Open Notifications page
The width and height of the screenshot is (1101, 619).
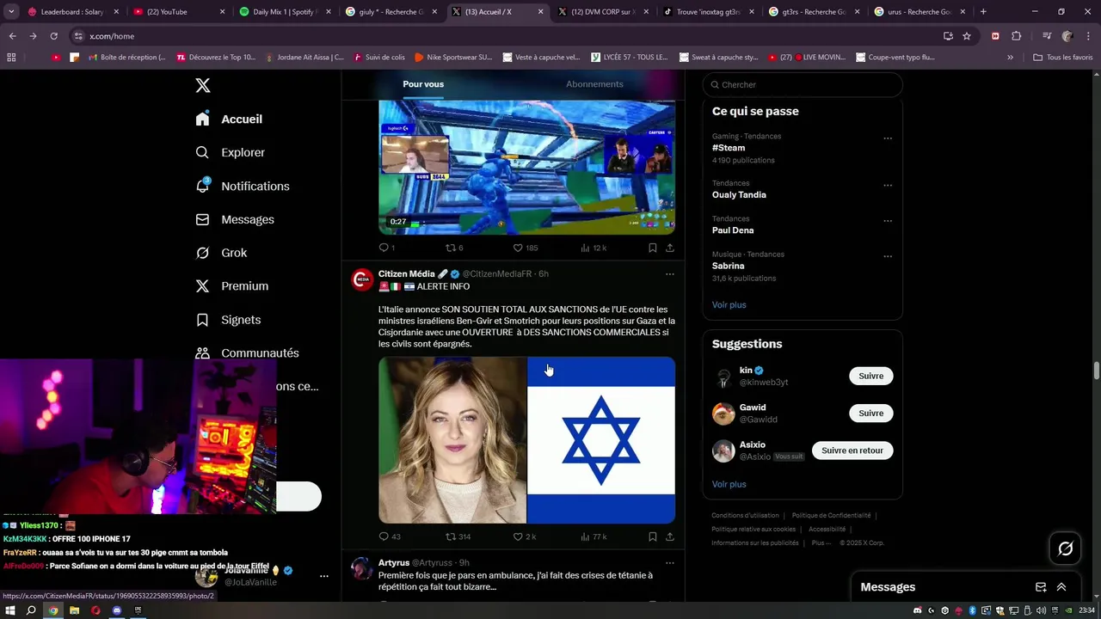point(243,186)
